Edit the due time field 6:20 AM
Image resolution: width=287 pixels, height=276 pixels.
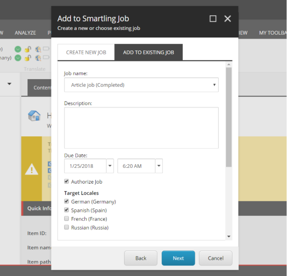click(136, 166)
